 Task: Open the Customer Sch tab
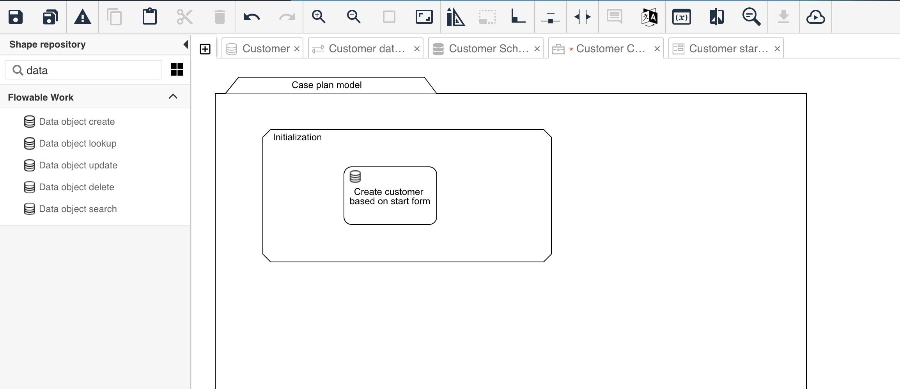pos(487,48)
